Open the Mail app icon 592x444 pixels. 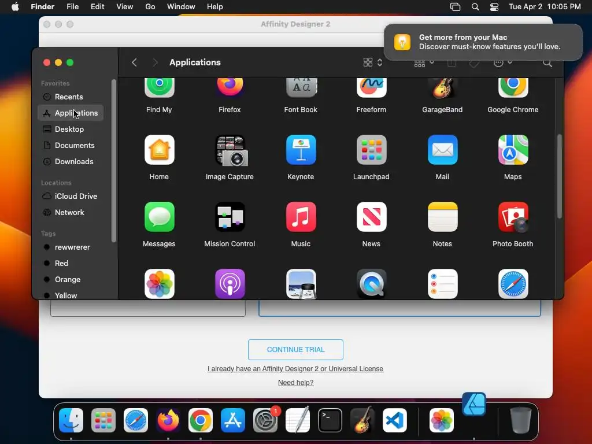(x=442, y=150)
